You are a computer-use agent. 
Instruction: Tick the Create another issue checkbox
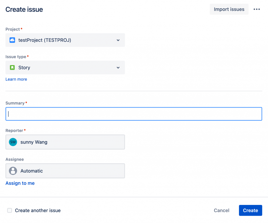coord(10,210)
